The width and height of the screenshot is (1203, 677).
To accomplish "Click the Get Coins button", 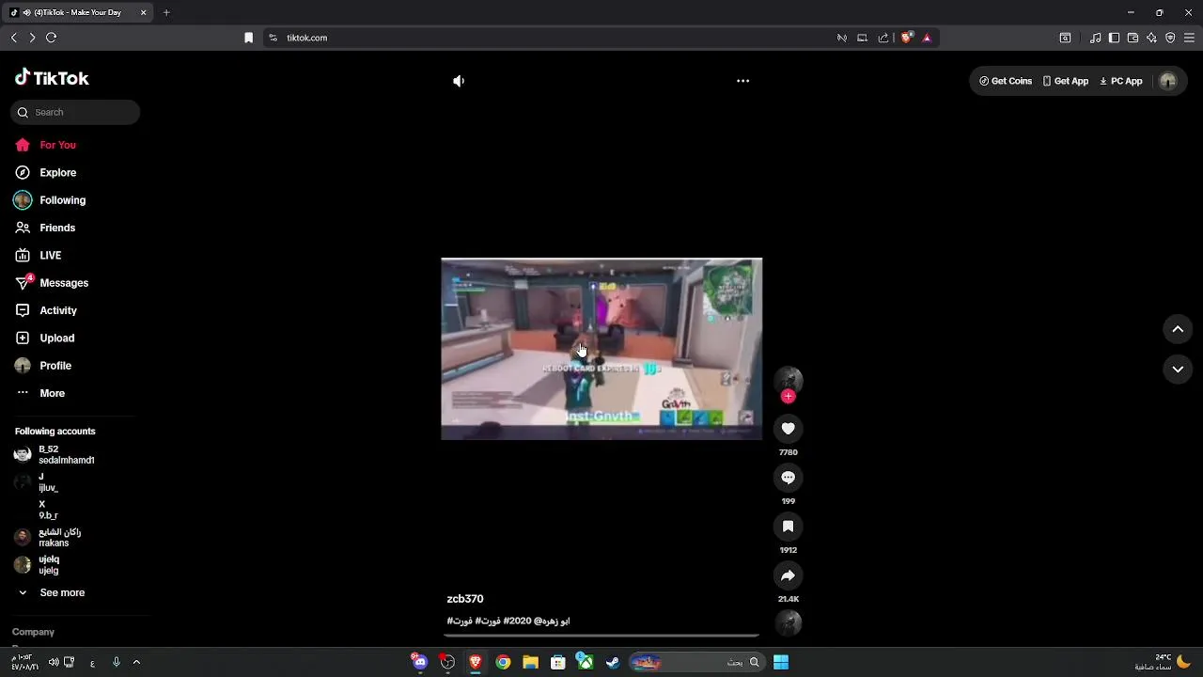I will point(1006,81).
